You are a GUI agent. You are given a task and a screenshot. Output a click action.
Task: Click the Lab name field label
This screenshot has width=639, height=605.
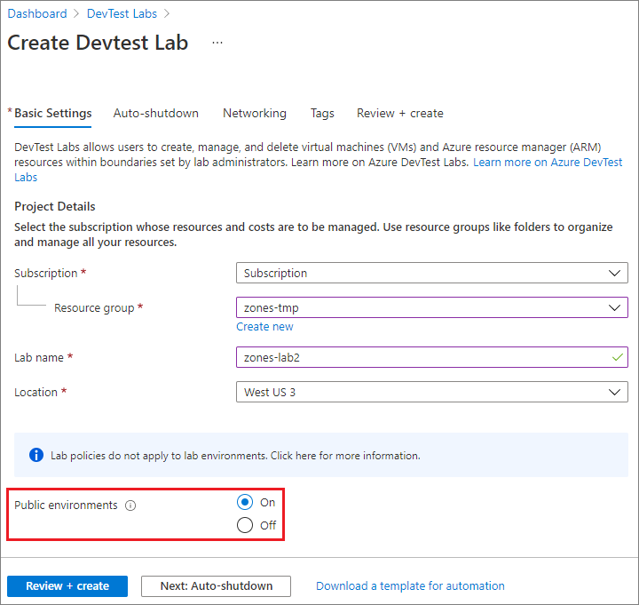click(39, 358)
